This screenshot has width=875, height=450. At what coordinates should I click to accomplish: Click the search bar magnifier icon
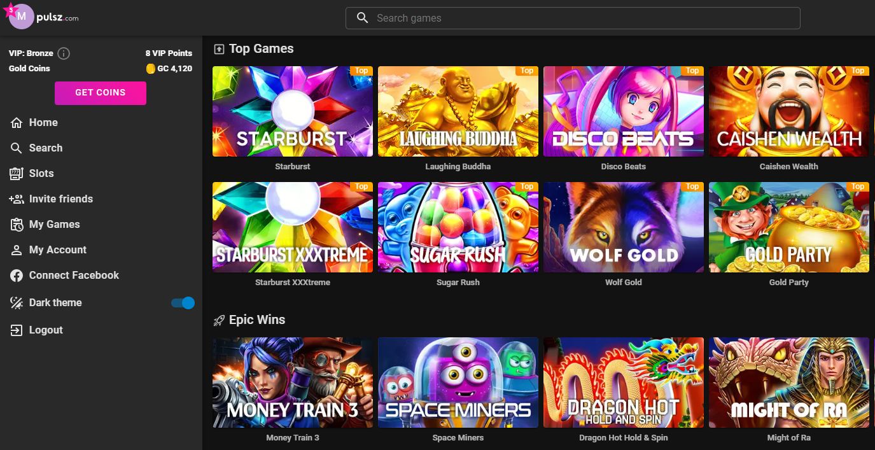363,18
